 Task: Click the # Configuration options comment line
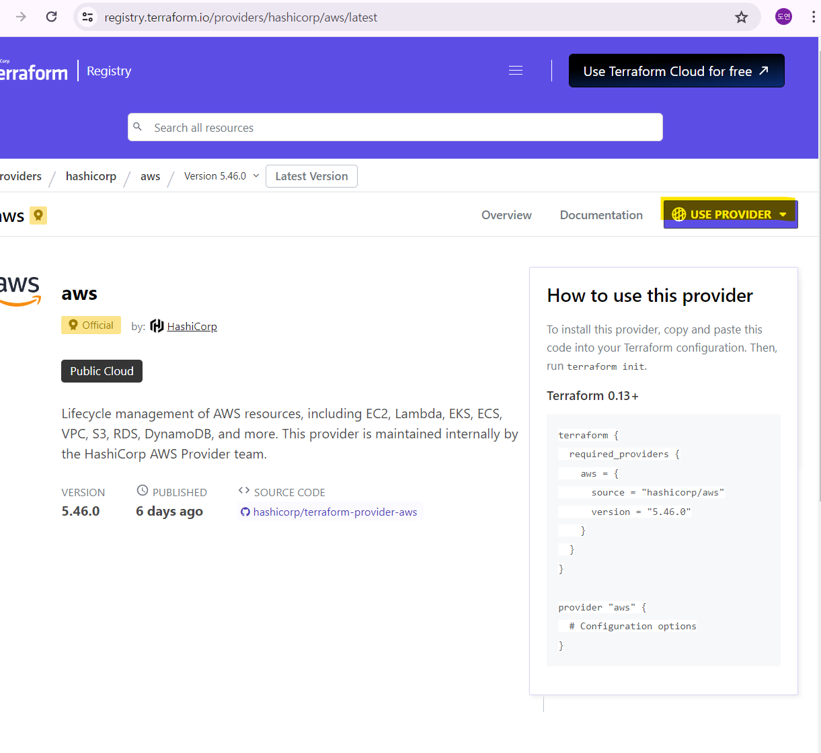coord(632,627)
